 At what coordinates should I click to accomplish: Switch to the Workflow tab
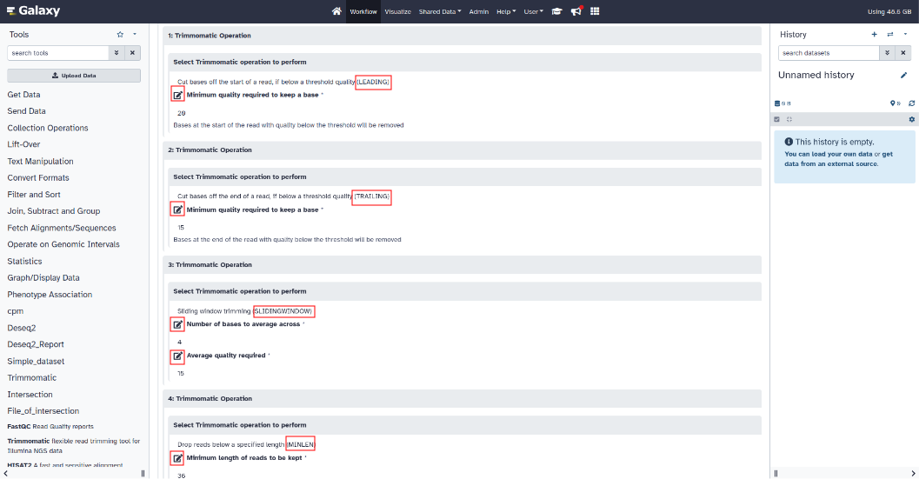click(x=363, y=11)
